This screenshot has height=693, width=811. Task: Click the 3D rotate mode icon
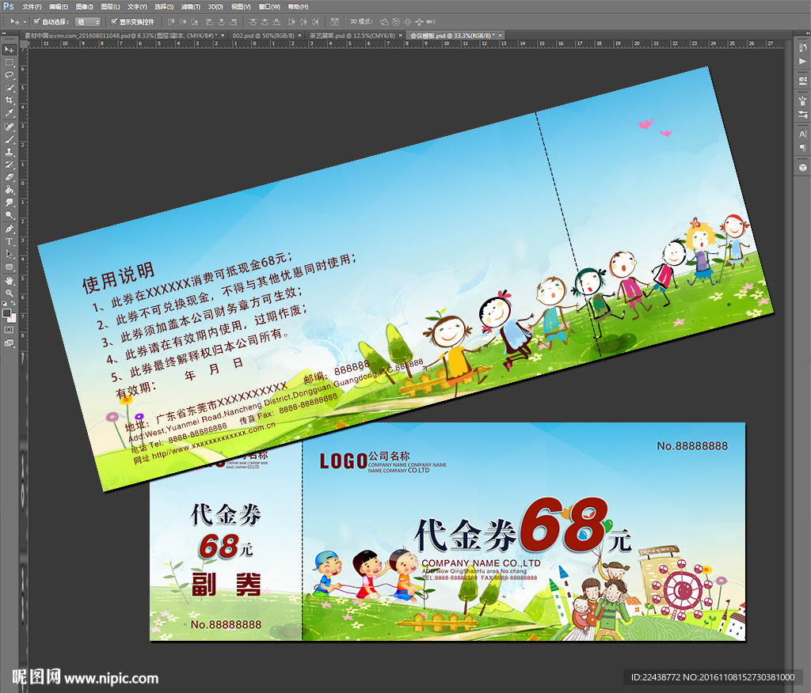pos(384,21)
